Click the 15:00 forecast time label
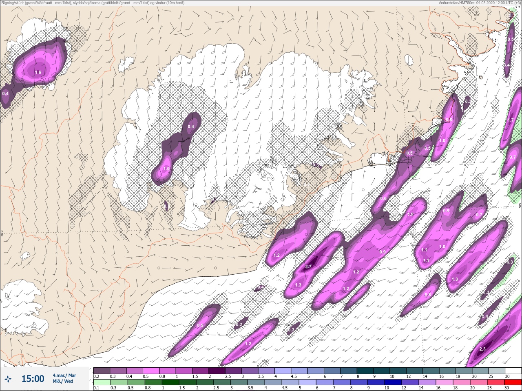This screenshot has height=391, width=522. pyautogui.click(x=33, y=379)
